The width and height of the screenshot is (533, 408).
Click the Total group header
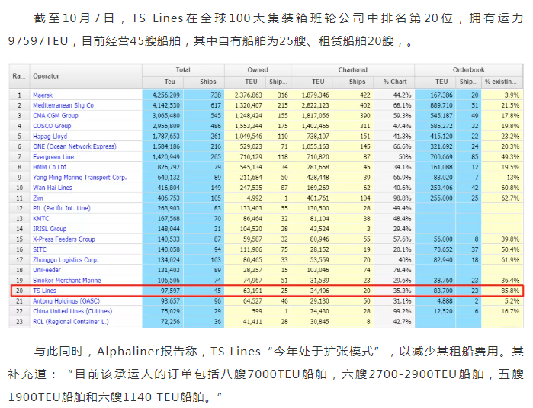183,70
